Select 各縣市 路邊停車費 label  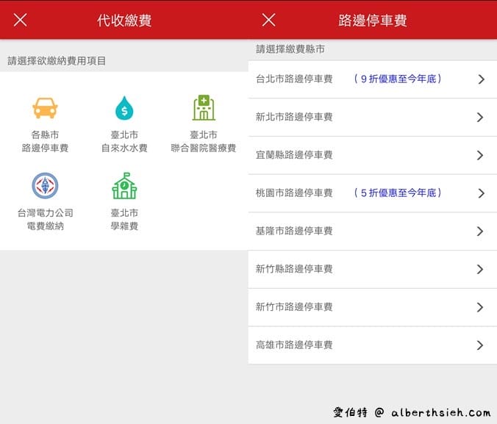click(45, 141)
